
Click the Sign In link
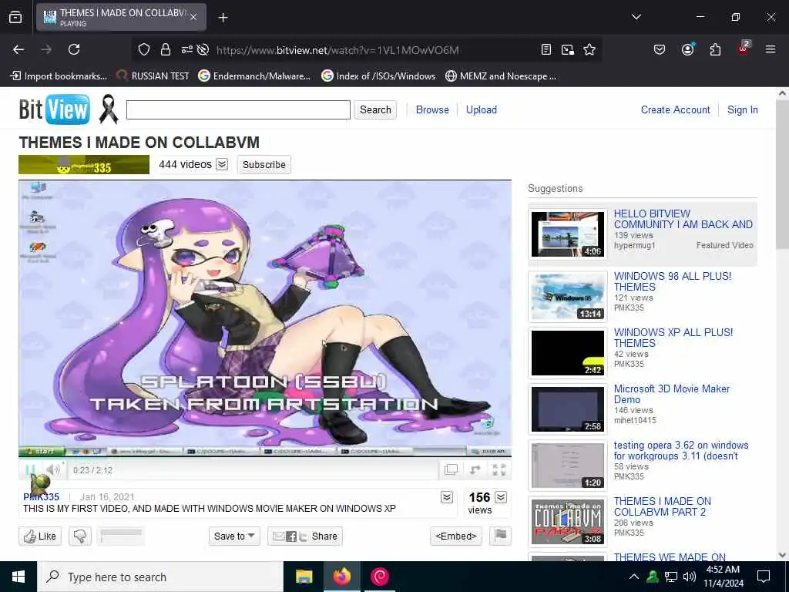[x=742, y=109]
